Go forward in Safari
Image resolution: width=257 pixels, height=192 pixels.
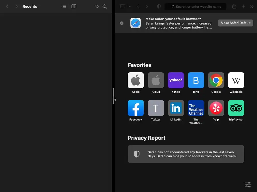147,6
